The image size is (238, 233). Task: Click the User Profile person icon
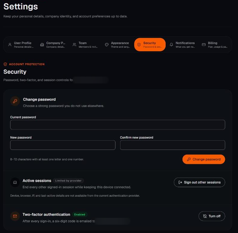[10, 45]
